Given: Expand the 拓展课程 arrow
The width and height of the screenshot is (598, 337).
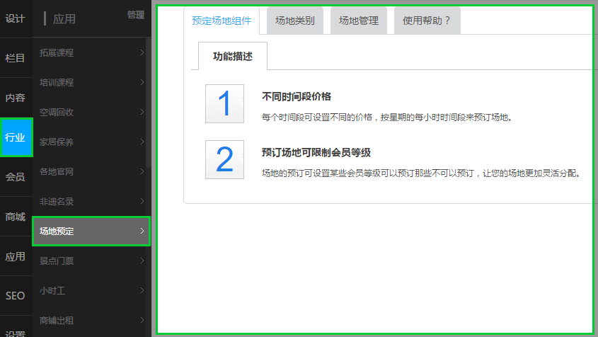Looking at the screenshot, I should tap(142, 52).
